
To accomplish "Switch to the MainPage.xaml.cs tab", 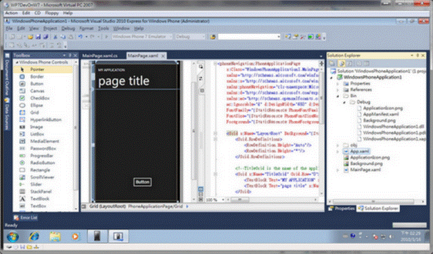I will [99, 55].
